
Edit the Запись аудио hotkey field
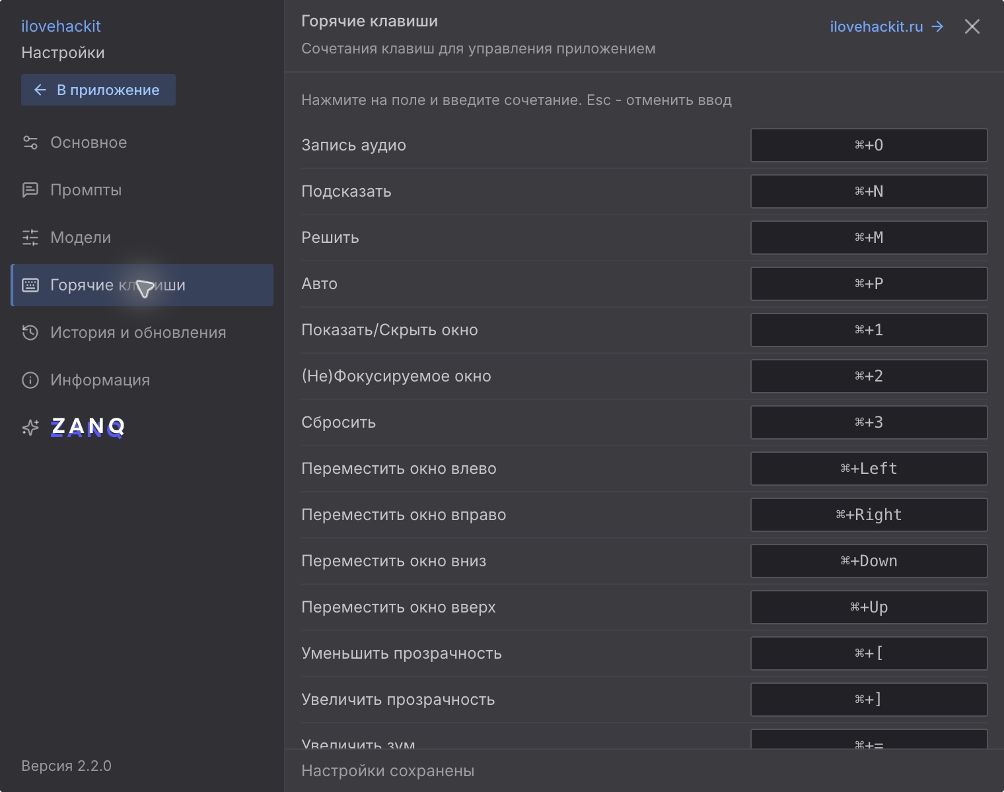point(869,145)
